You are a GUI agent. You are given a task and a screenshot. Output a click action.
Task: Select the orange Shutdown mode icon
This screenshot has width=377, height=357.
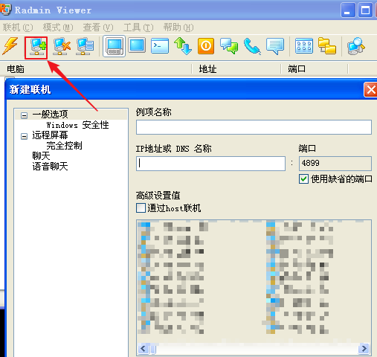(206, 46)
